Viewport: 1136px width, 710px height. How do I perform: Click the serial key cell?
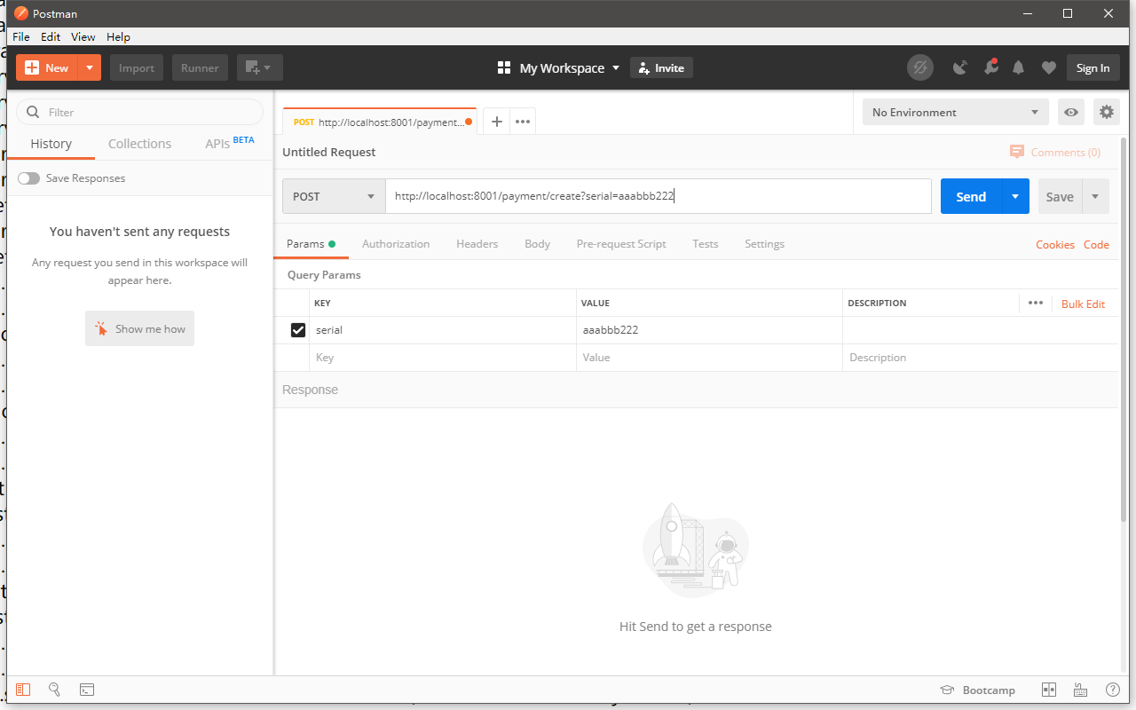tap(443, 330)
